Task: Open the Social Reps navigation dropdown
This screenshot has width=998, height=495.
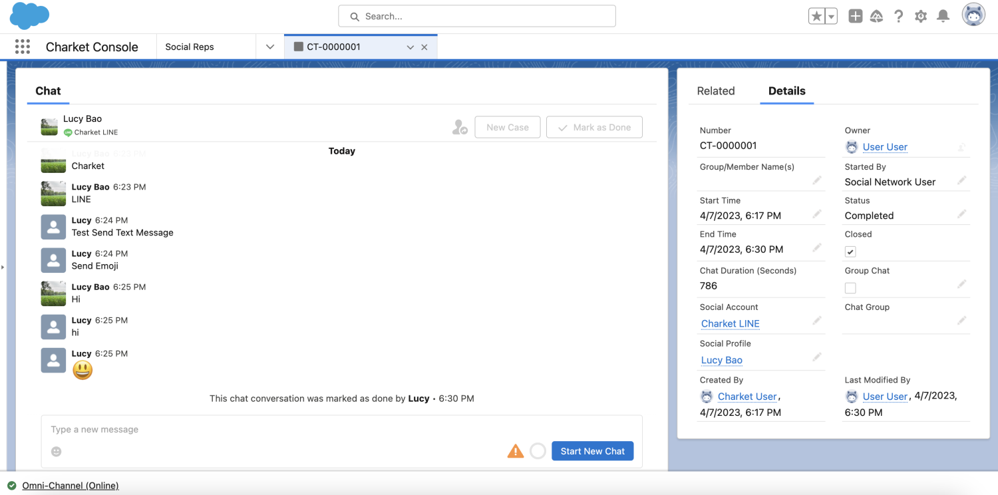Action: tap(270, 47)
